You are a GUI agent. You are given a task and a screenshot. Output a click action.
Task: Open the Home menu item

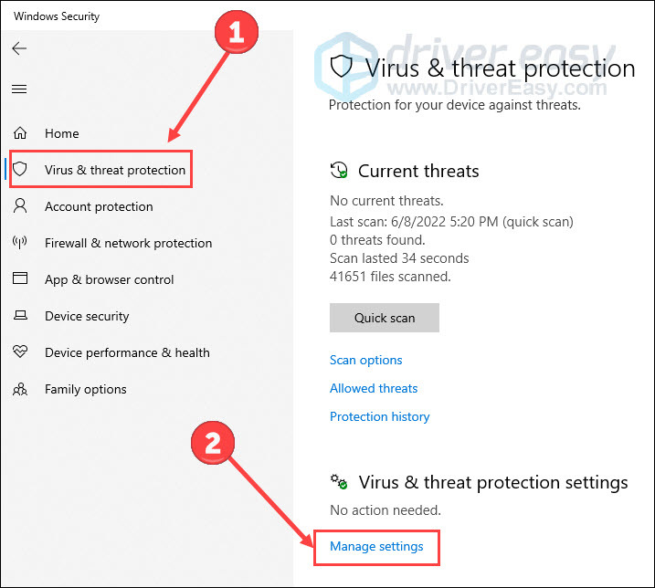(62, 133)
